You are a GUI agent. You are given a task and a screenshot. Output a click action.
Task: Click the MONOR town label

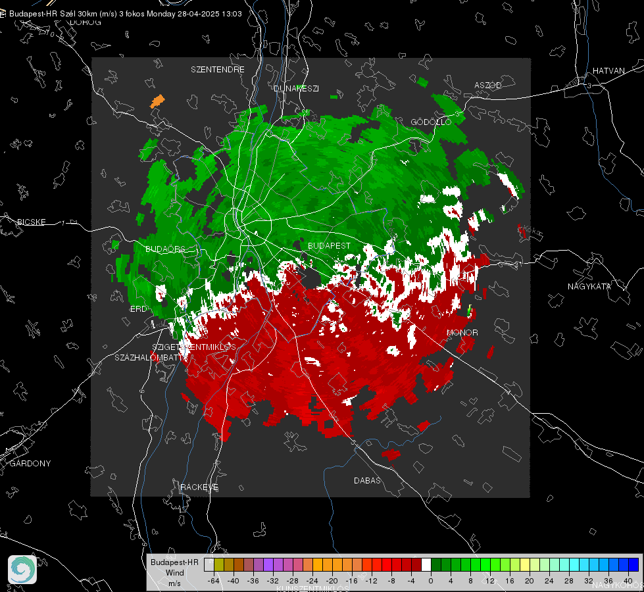click(x=462, y=332)
